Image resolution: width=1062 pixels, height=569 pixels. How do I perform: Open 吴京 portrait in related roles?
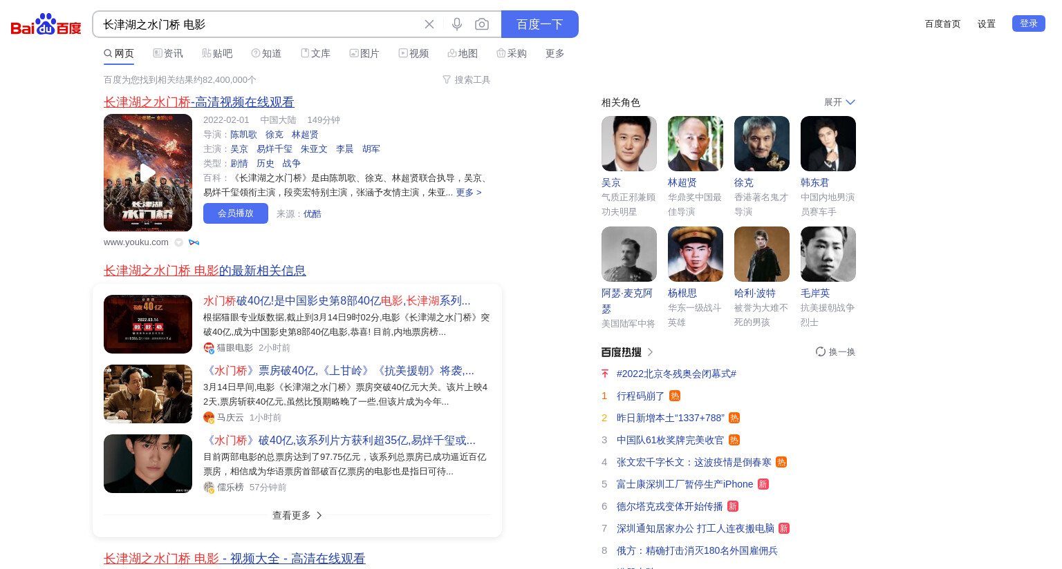pyautogui.click(x=629, y=144)
